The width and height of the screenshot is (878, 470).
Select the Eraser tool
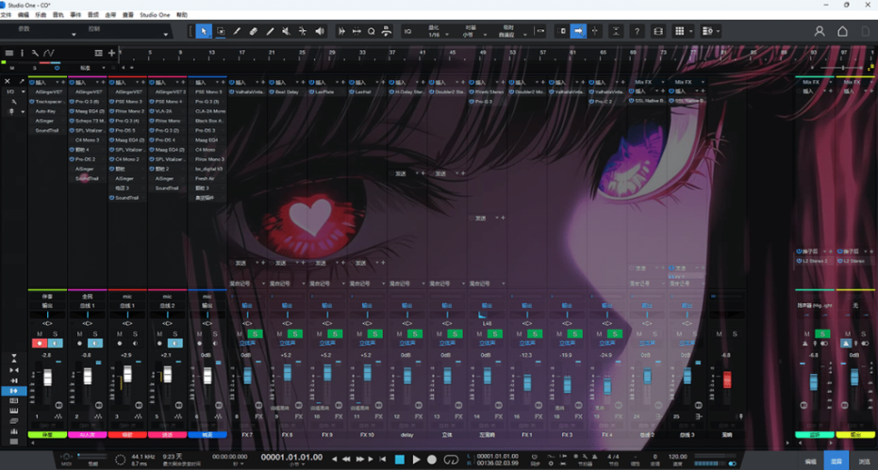254,31
